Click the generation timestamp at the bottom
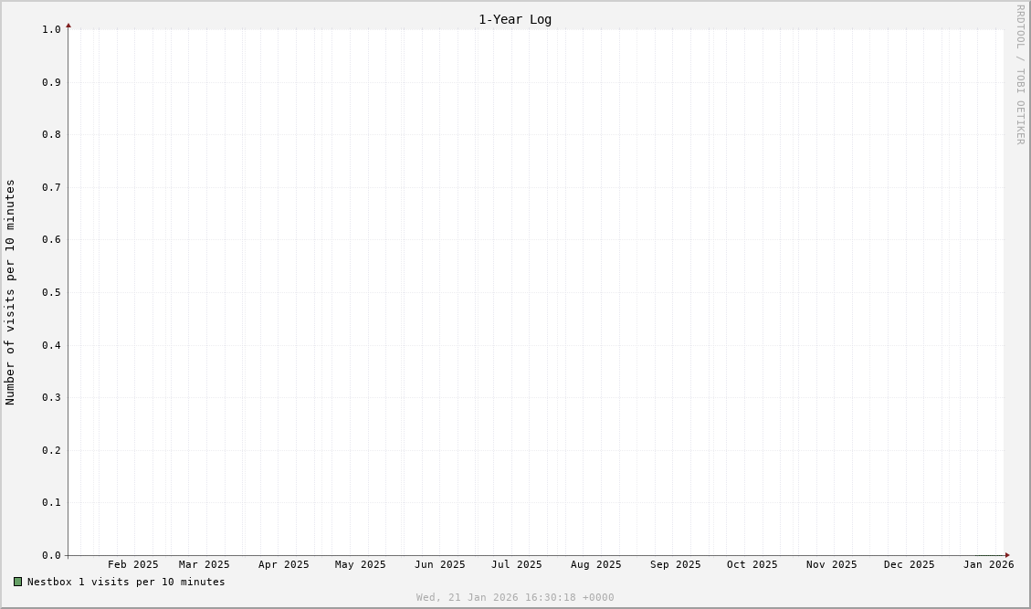Viewport: 1031px width, 609px height. click(515, 597)
